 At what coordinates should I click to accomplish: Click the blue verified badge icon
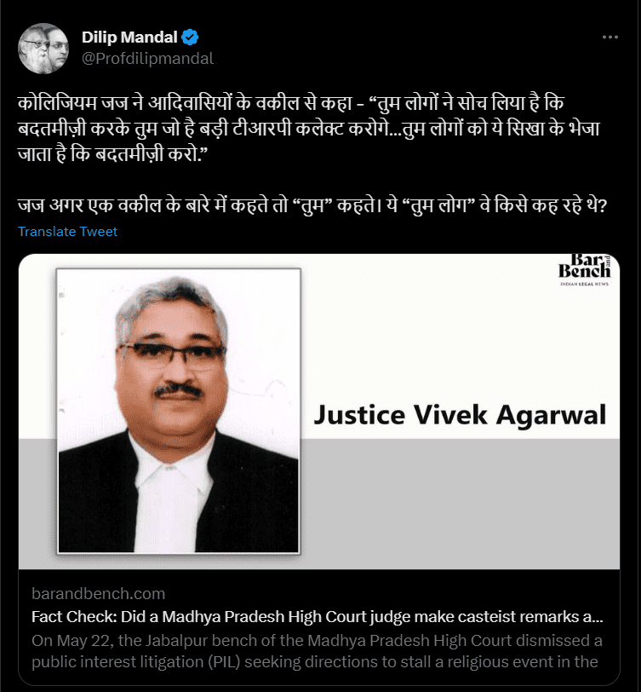coord(190,37)
